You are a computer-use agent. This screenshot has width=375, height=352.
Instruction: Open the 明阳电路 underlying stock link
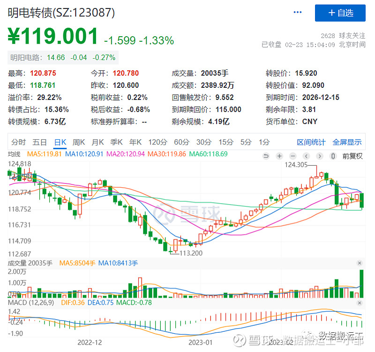(63, 57)
